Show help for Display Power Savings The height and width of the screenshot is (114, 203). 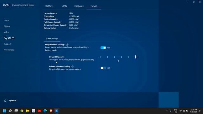[x=67, y=45]
